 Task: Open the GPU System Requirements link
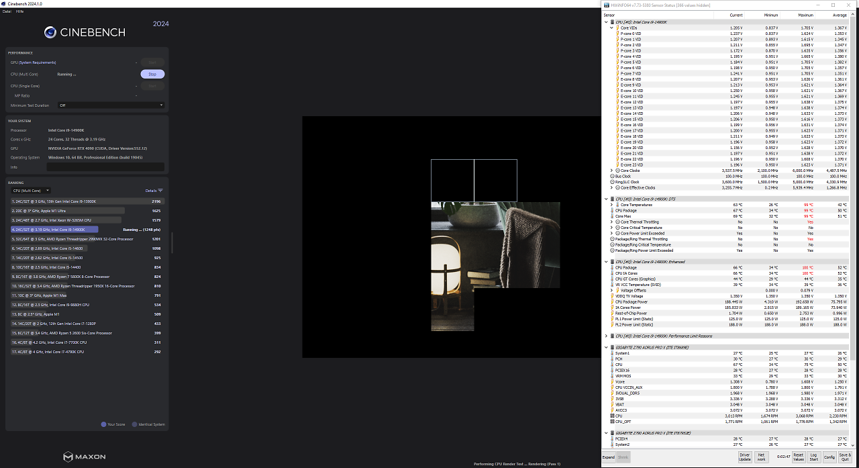point(37,62)
